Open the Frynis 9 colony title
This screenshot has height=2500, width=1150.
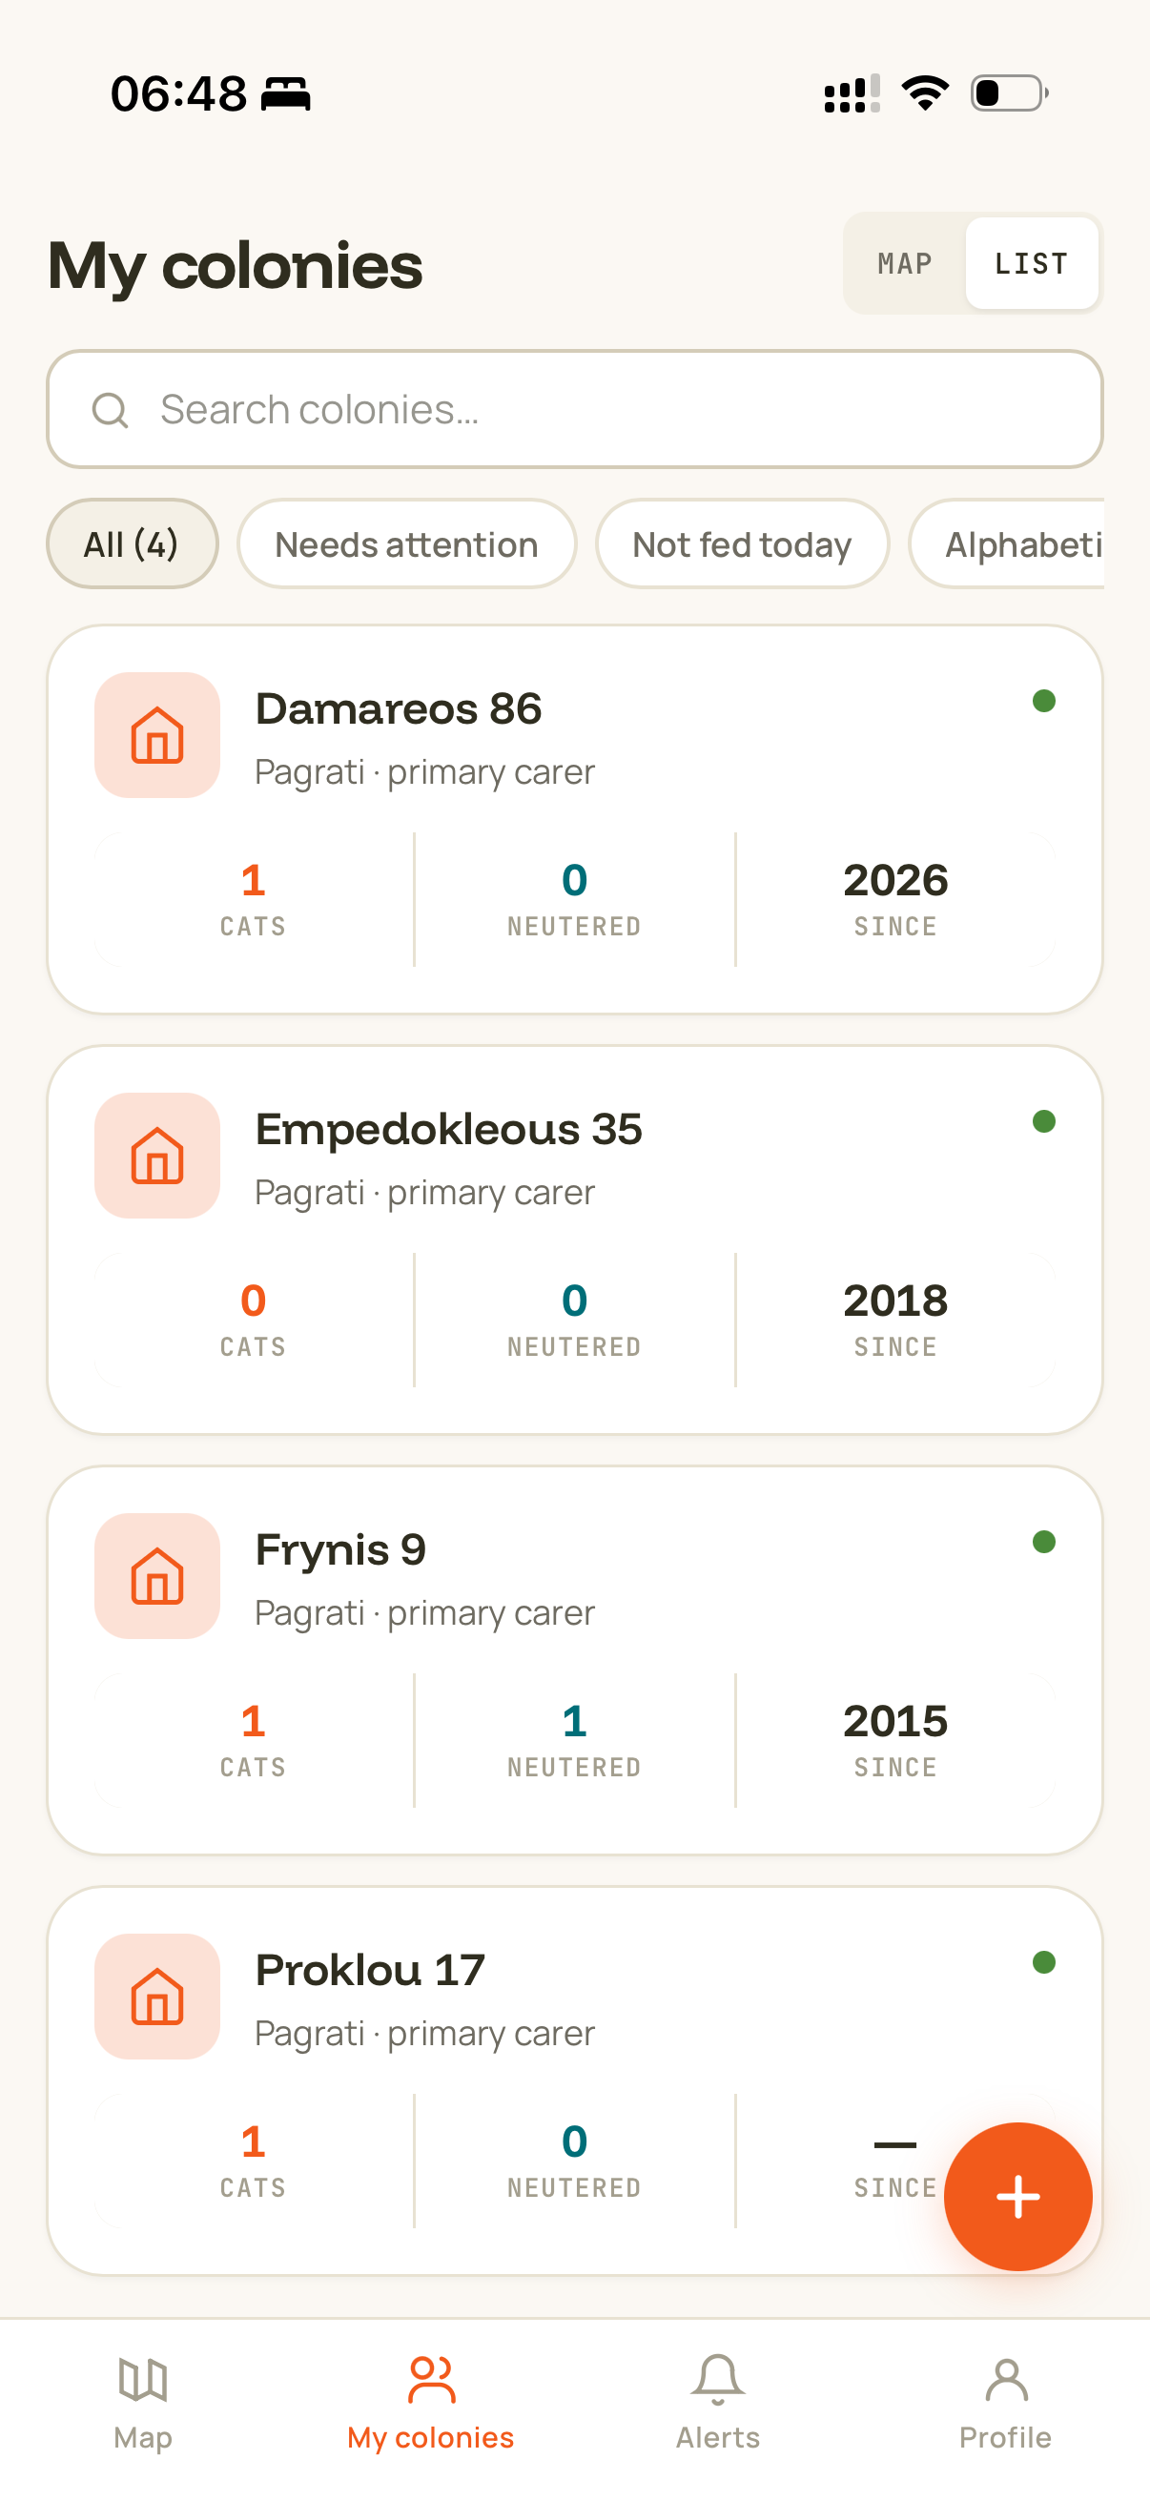point(340,1548)
